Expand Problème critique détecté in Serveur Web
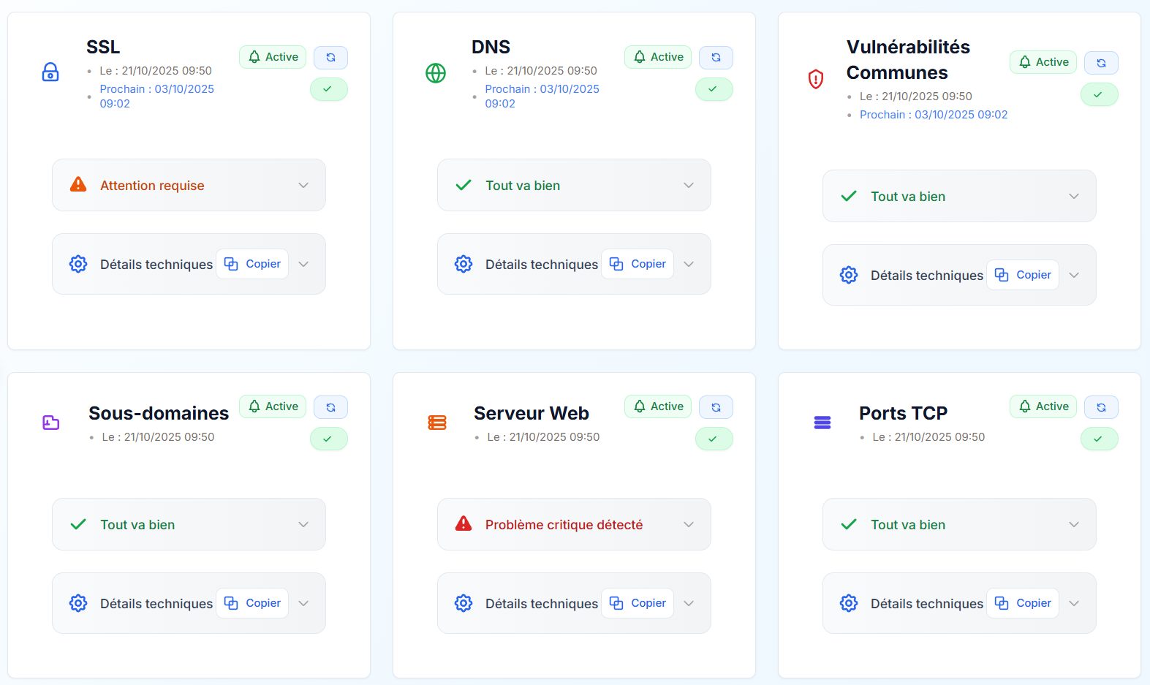The image size is (1150, 685). [x=574, y=524]
